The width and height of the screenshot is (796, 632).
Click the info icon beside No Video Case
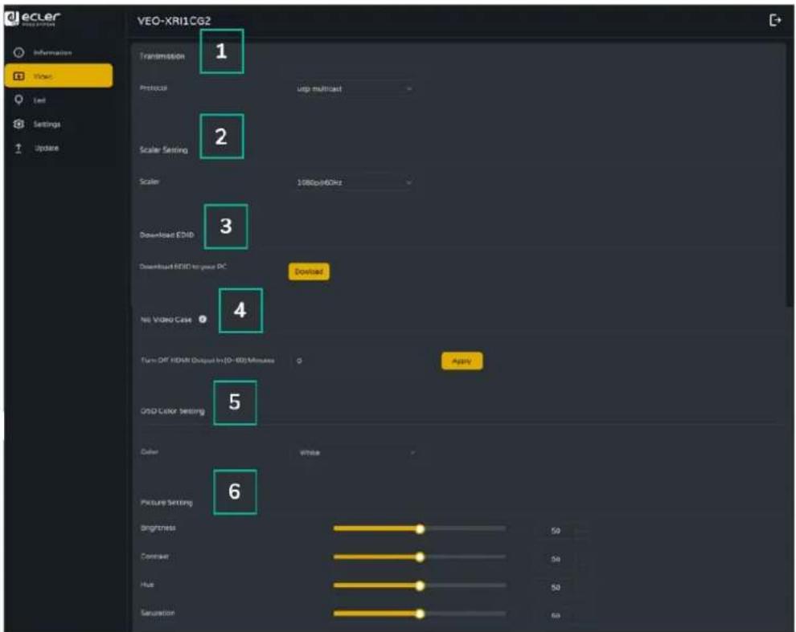click(x=203, y=319)
